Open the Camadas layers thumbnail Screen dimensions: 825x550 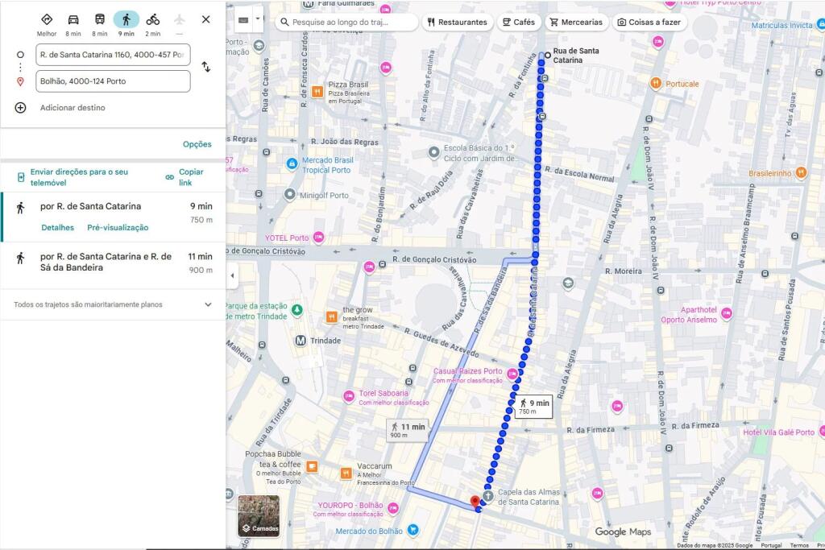tap(259, 516)
